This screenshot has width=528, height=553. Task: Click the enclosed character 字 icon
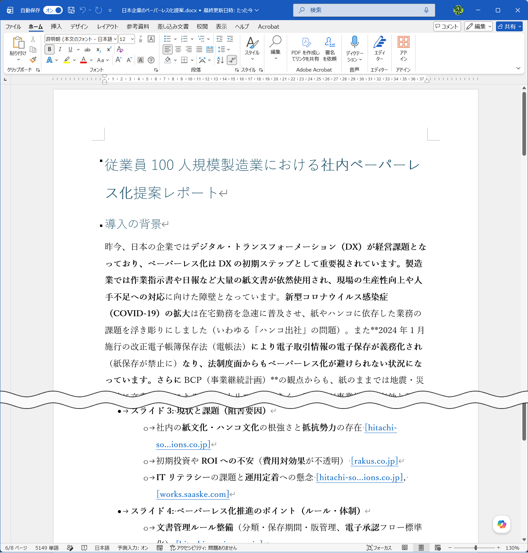pos(151,60)
